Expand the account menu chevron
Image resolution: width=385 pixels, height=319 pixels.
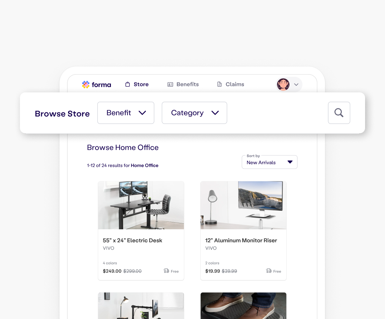coord(296,84)
